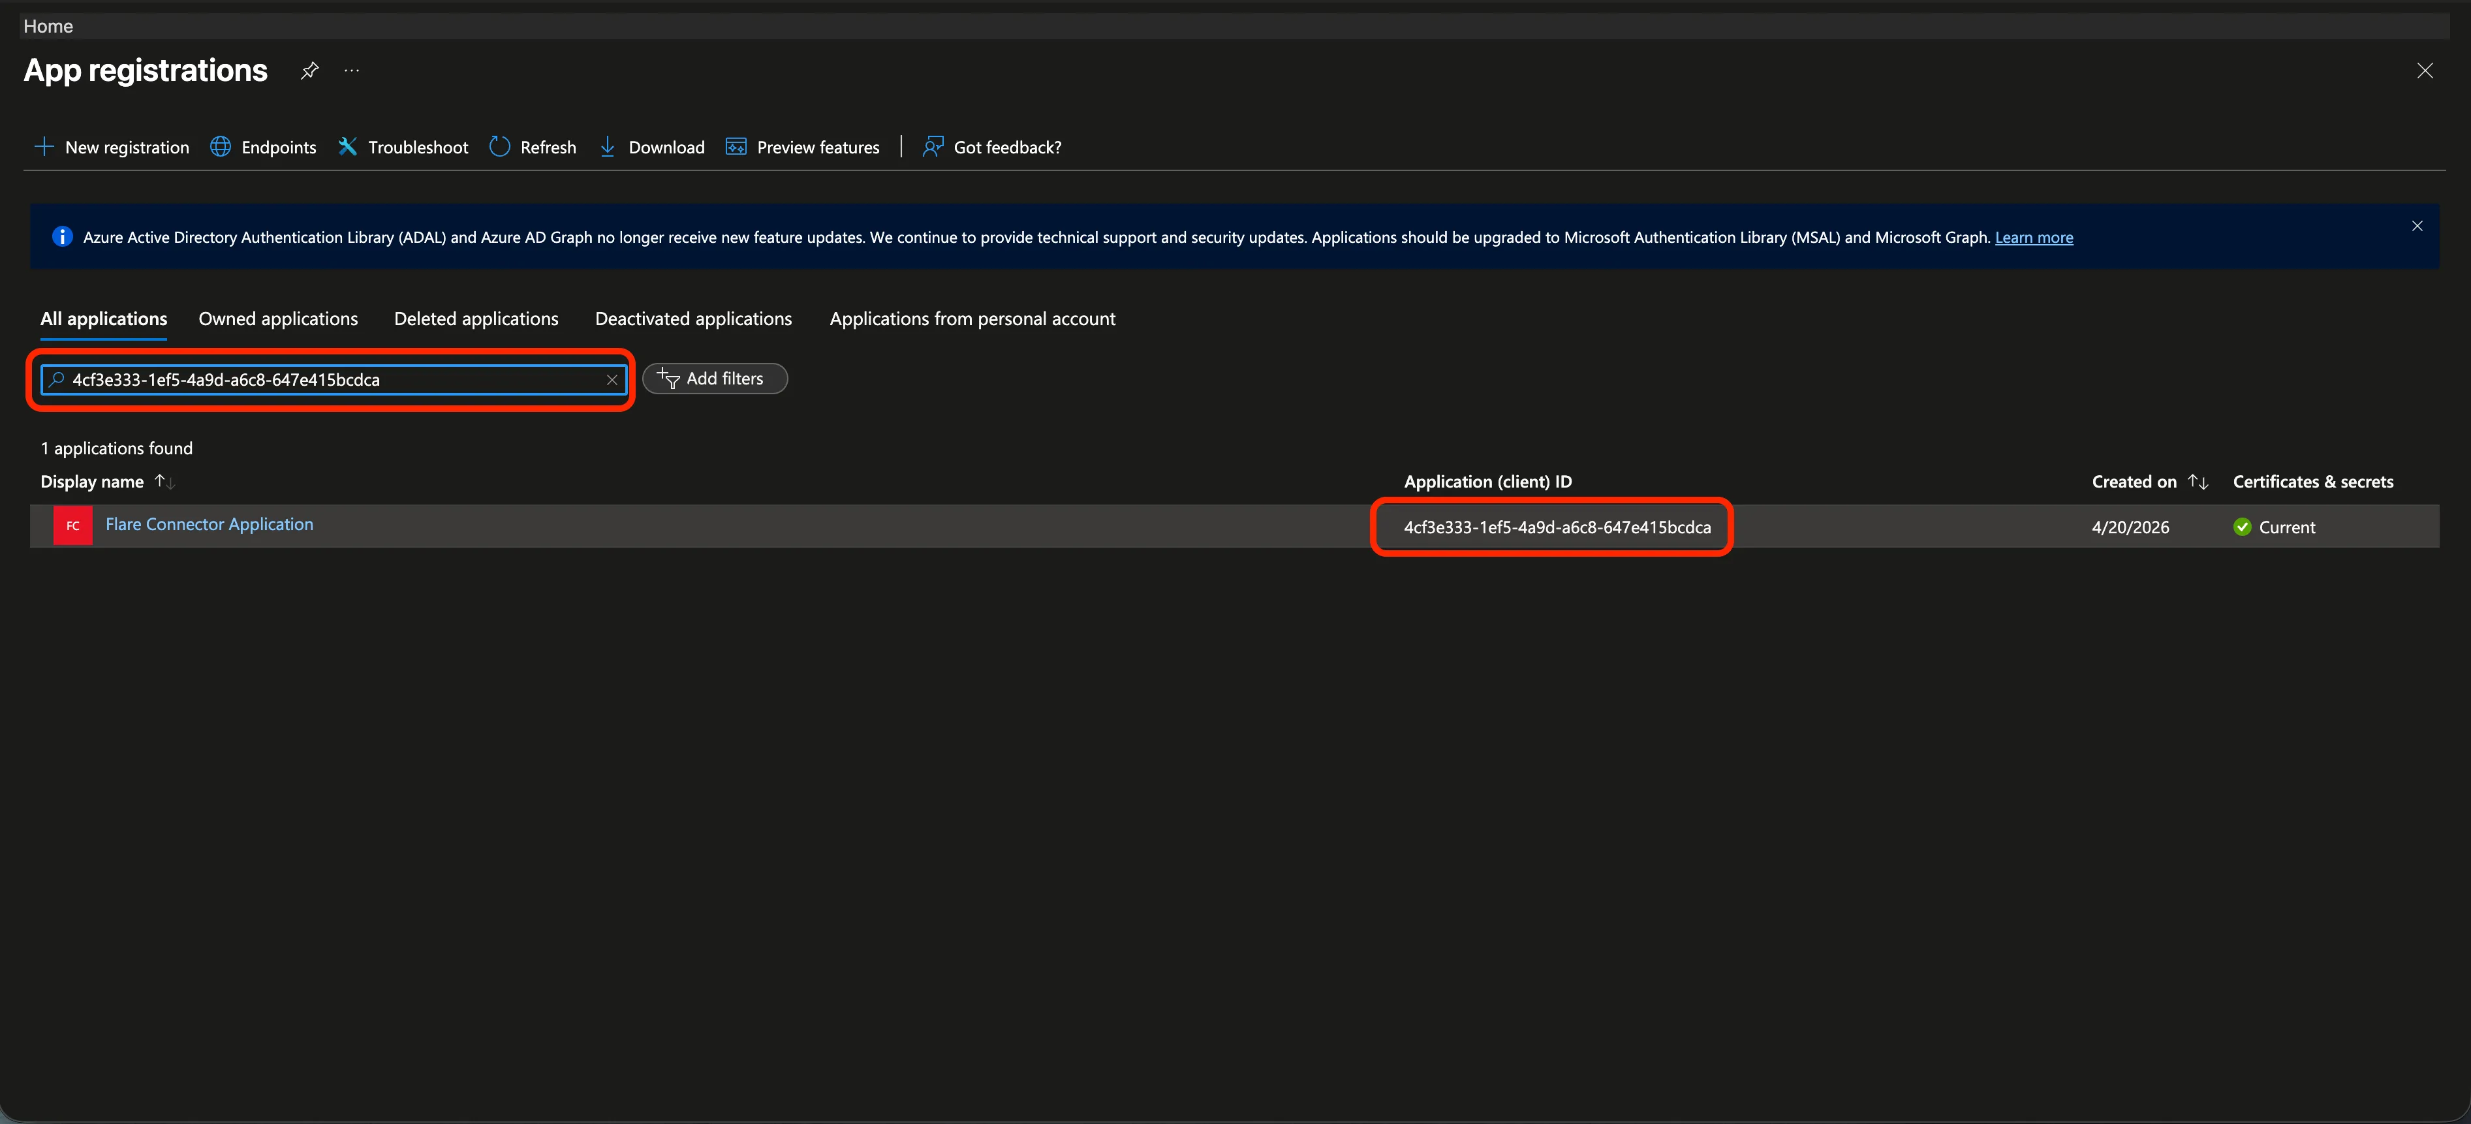This screenshot has height=1124, width=2471.
Task: Click into the application search field
Action: pyautogui.click(x=334, y=380)
